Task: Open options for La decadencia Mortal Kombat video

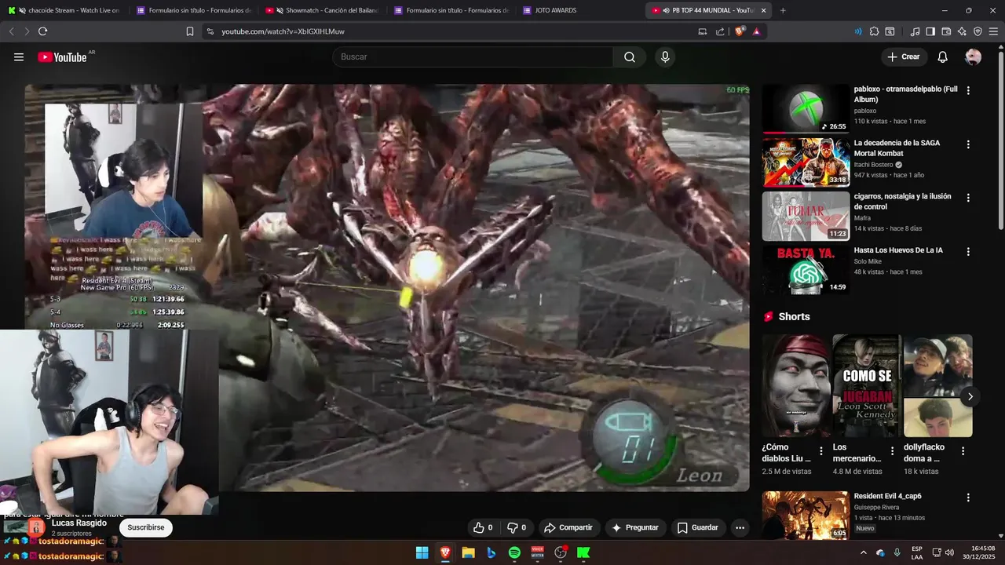Action: pos(968,144)
